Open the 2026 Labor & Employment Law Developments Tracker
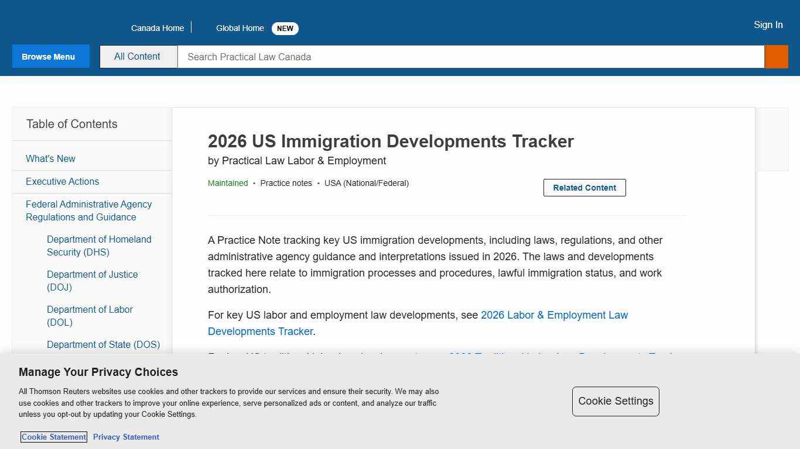The image size is (800, 449). pyautogui.click(x=555, y=315)
